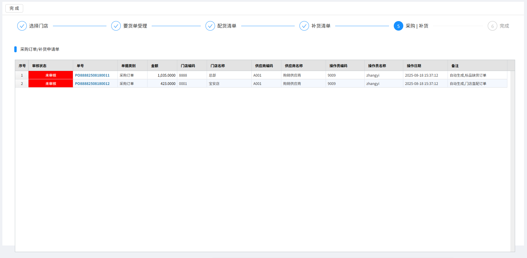Select the 采购 | 补货 step label
This screenshot has width=527, height=258.
click(417, 26)
